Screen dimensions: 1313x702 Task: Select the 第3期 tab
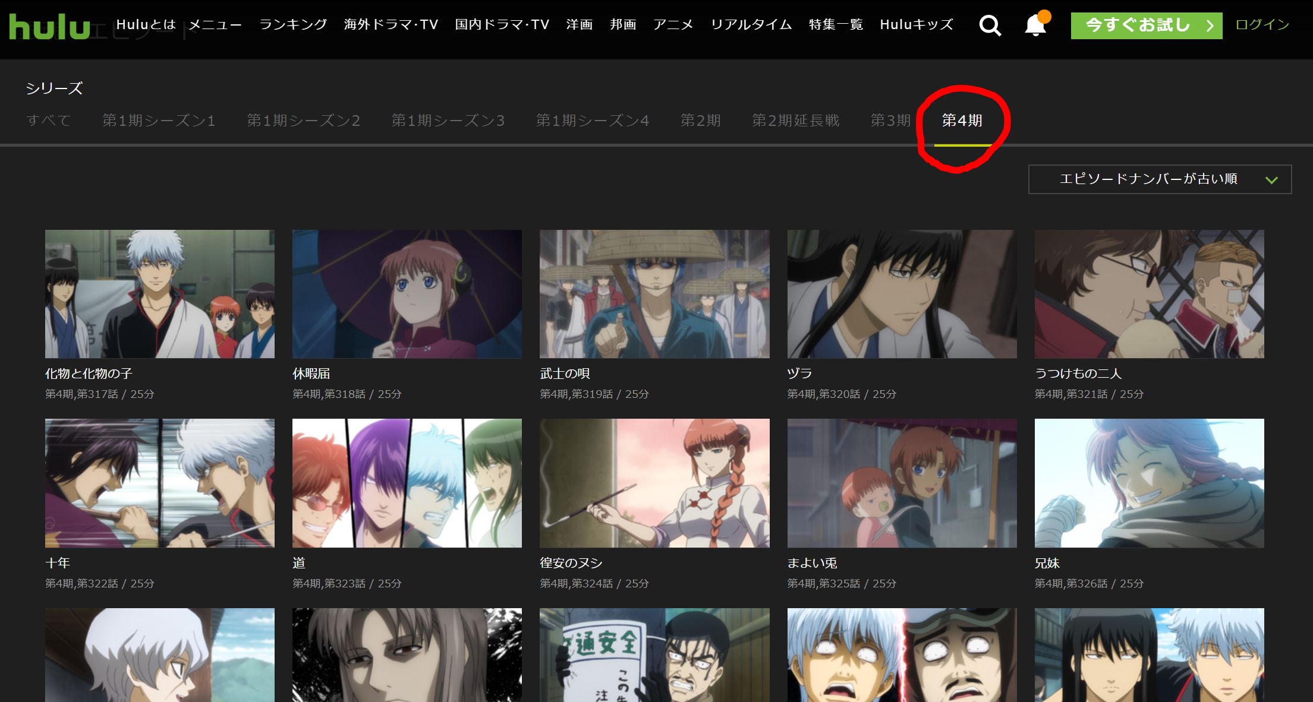890,121
